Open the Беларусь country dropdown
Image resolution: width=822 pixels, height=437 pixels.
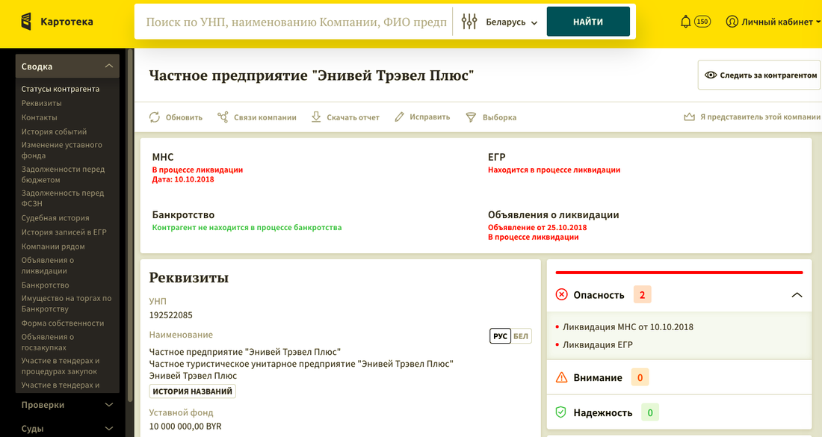510,22
